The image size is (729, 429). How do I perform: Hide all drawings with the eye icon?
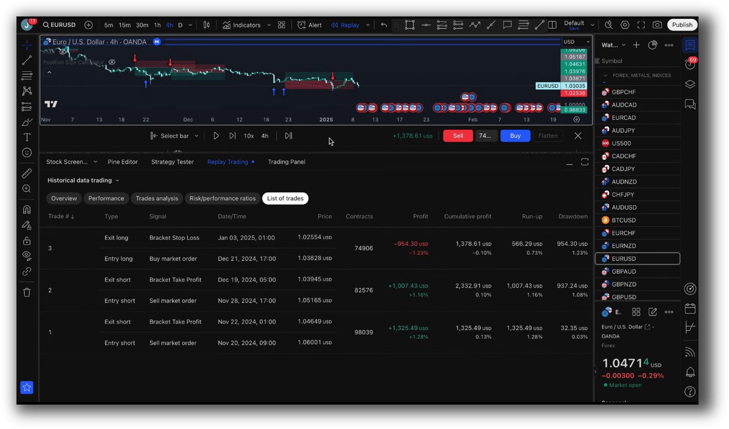(x=27, y=256)
